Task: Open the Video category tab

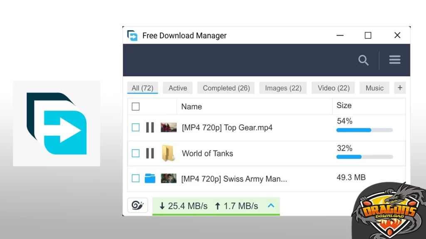Action: coord(332,88)
